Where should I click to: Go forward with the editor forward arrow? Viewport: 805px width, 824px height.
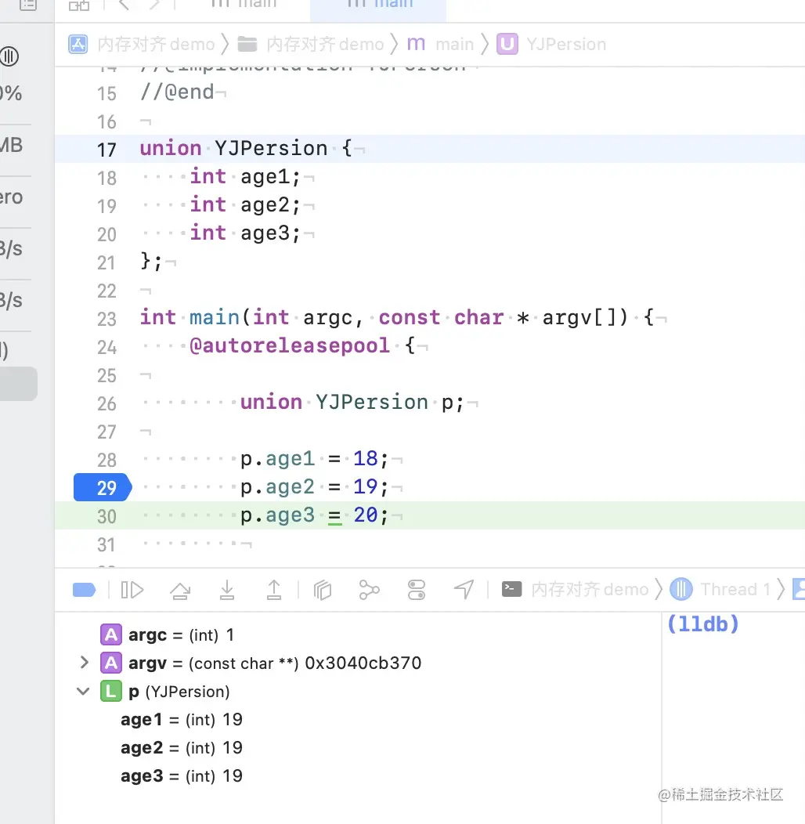tap(153, 5)
